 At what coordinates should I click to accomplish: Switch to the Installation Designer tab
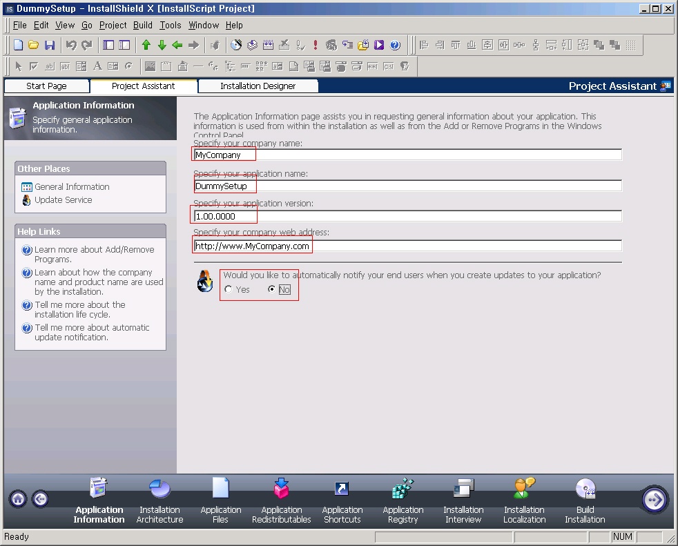(258, 86)
